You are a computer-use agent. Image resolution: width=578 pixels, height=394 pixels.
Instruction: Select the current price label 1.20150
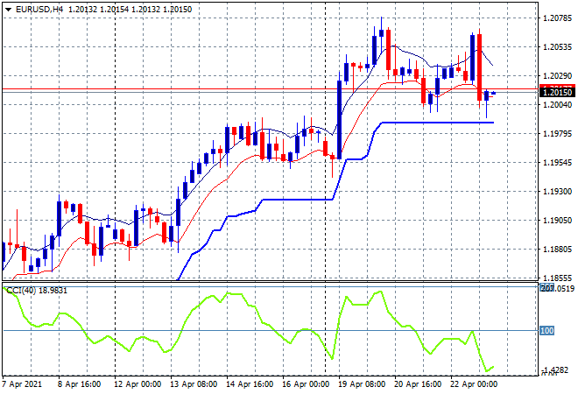click(557, 93)
